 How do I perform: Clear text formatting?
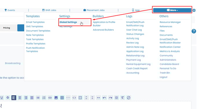(122, 98)
